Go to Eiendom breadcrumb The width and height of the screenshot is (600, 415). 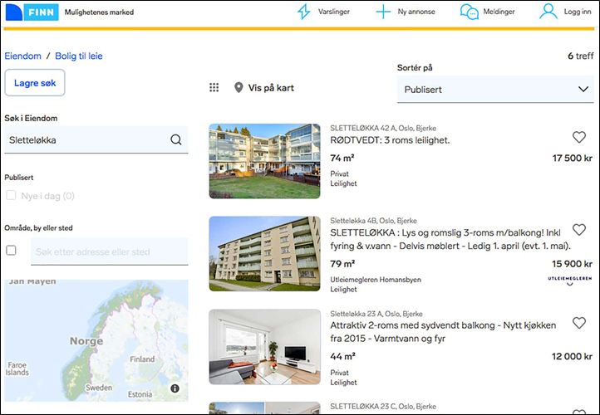point(23,56)
